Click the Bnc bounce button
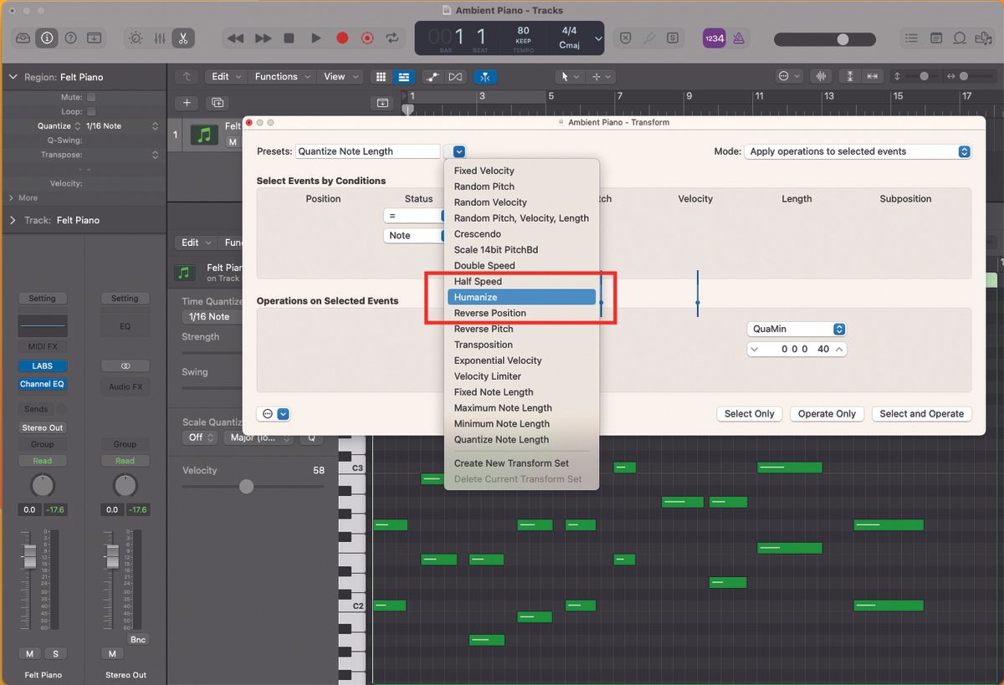1004x685 pixels. pos(138,639)
